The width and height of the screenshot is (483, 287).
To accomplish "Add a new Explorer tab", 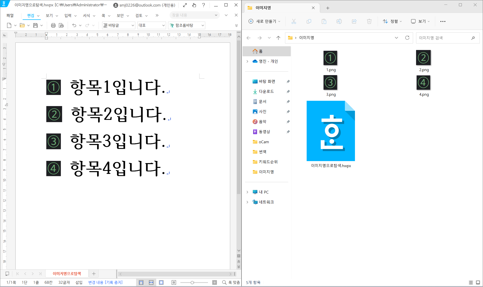I will pos(328,8).
